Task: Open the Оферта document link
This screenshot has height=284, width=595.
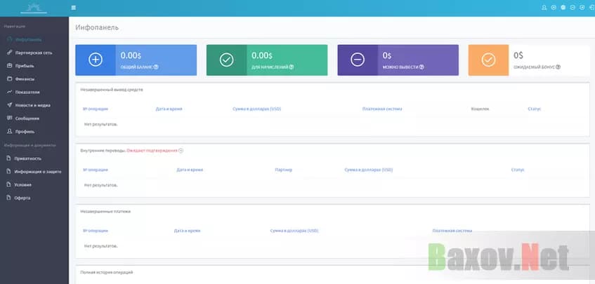Action: point(23,198)
